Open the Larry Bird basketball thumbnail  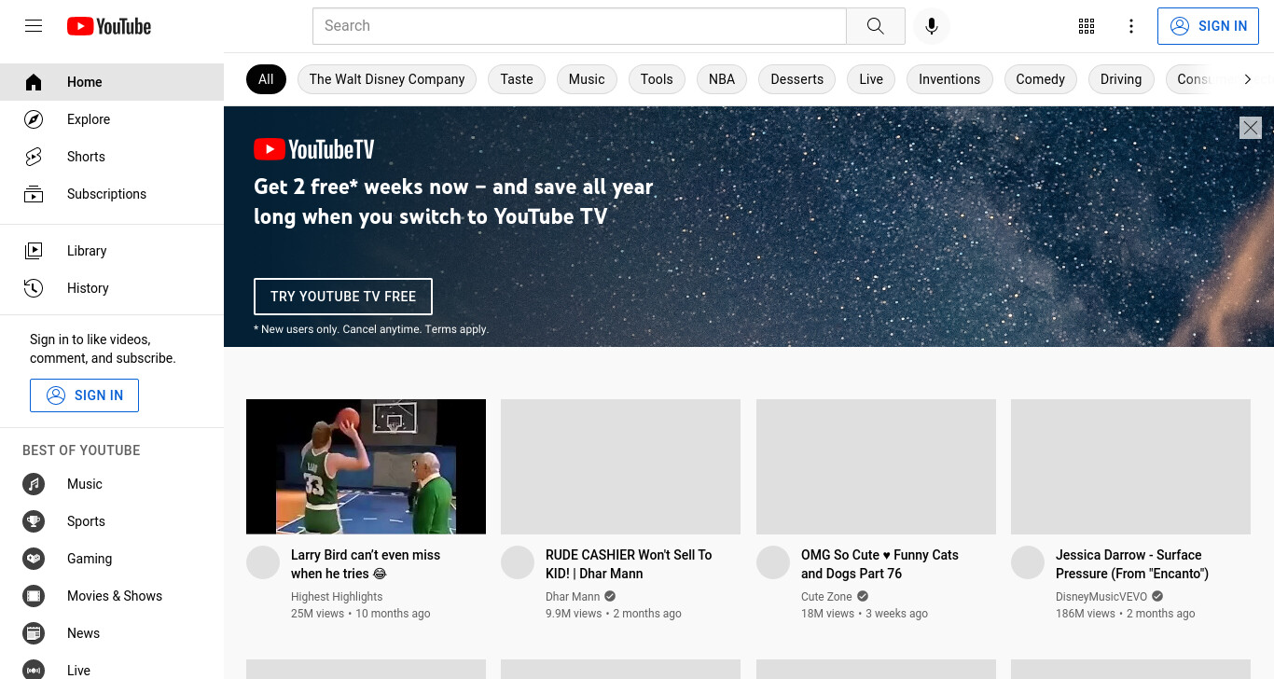click(x=366, y=466)
